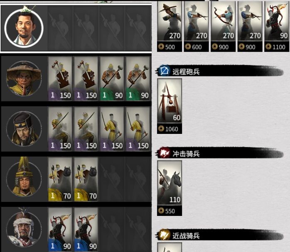Screen dimensions: 290x252
Task: Choose the yellow-helmeted commander portrait
Action: (24, 177)
